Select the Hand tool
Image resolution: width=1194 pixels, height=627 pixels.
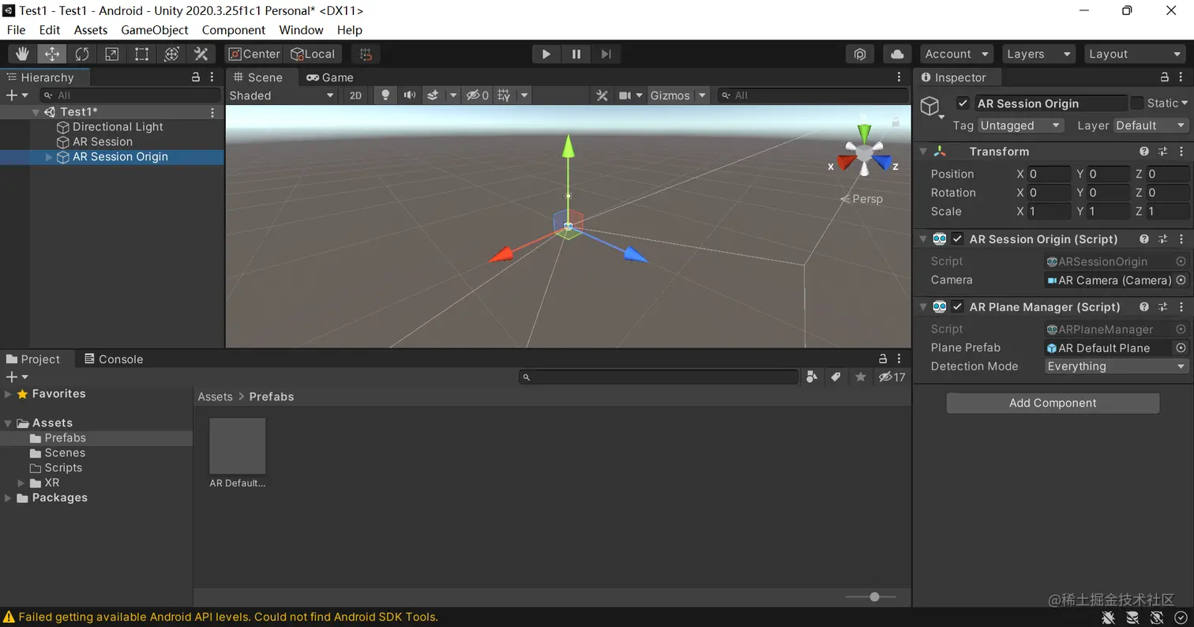point(22,54)
